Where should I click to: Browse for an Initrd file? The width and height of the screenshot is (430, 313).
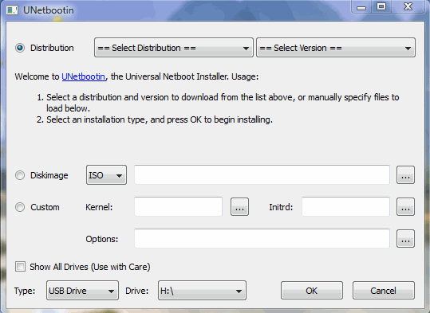[405, 207]
